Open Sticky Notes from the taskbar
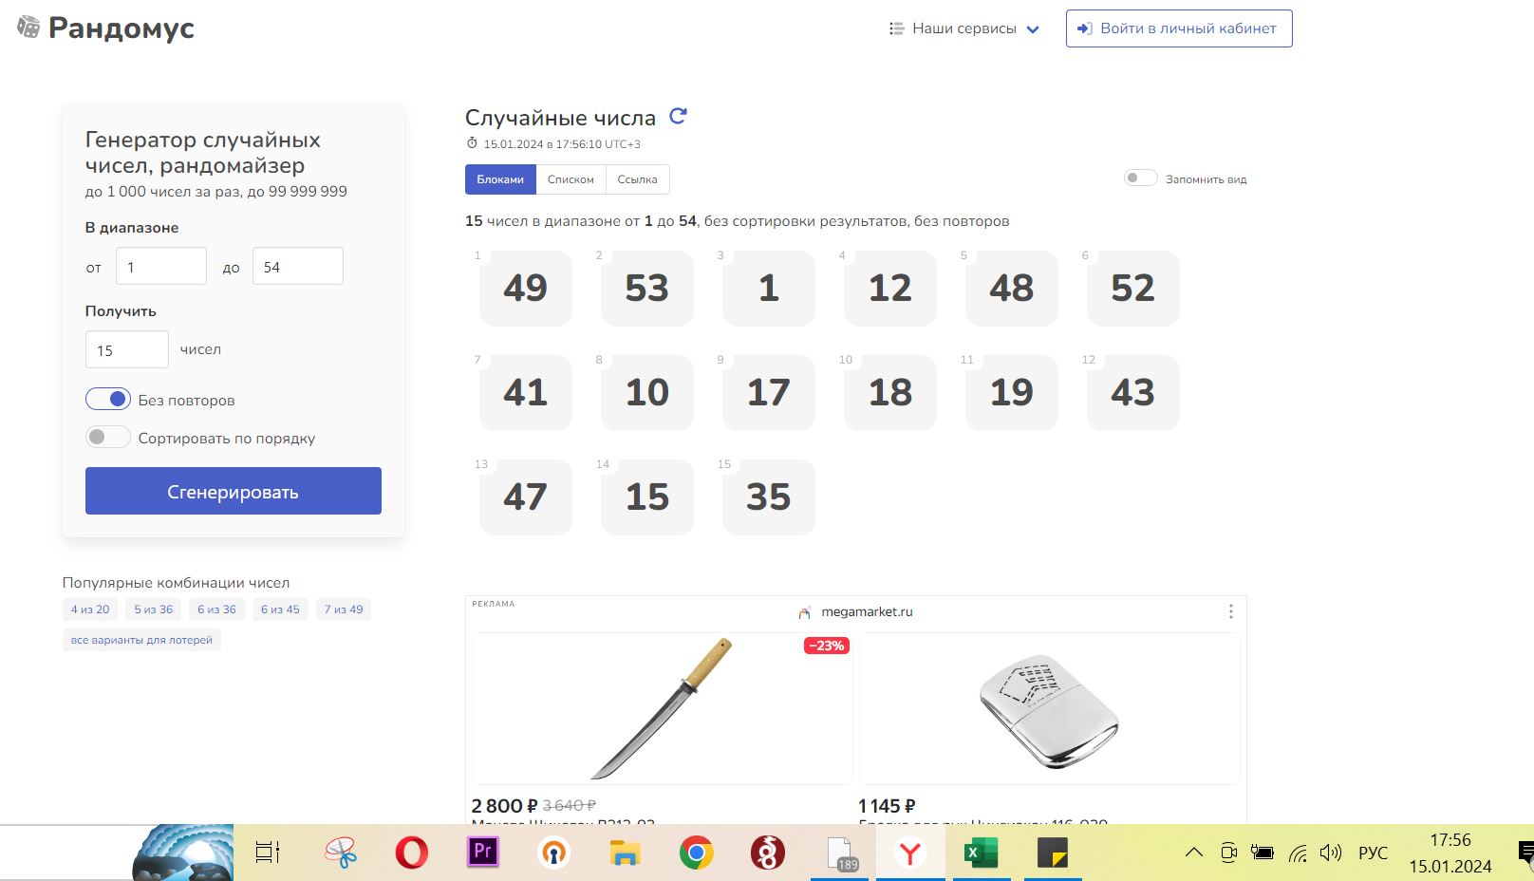 tap(1052, 853)
